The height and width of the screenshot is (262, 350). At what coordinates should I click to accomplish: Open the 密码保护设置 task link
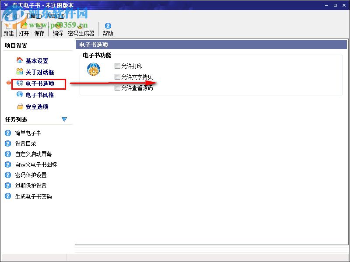[31, 175]
